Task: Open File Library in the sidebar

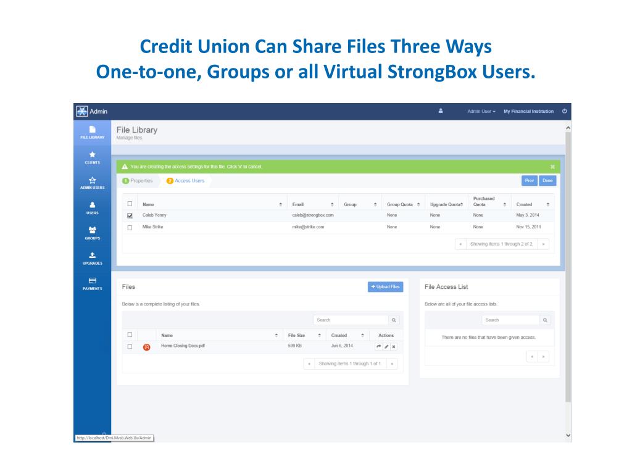Action: point(93,132)
